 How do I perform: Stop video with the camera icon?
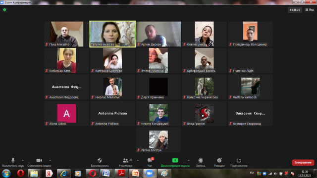point(39,162)
